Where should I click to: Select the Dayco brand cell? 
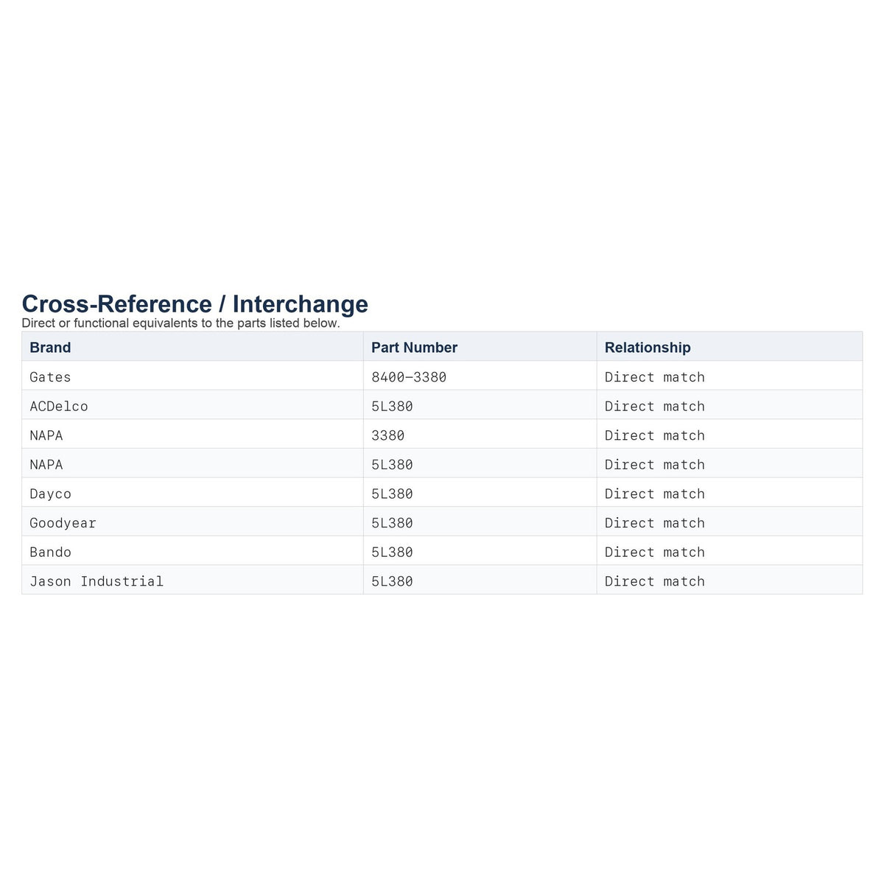(192, 494)
